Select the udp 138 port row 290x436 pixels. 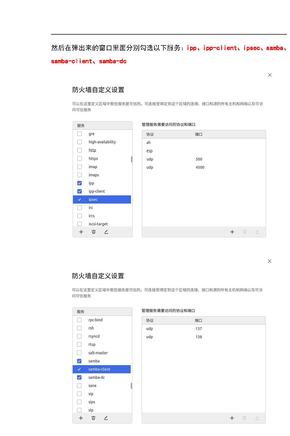pos(203,337)
